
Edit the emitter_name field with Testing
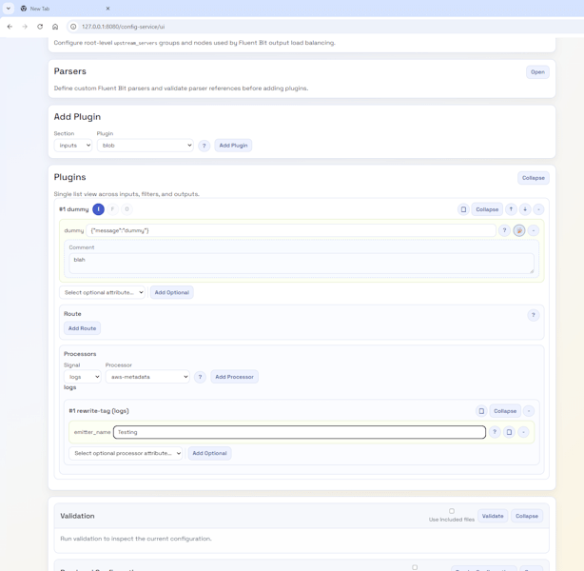(300, 432)
